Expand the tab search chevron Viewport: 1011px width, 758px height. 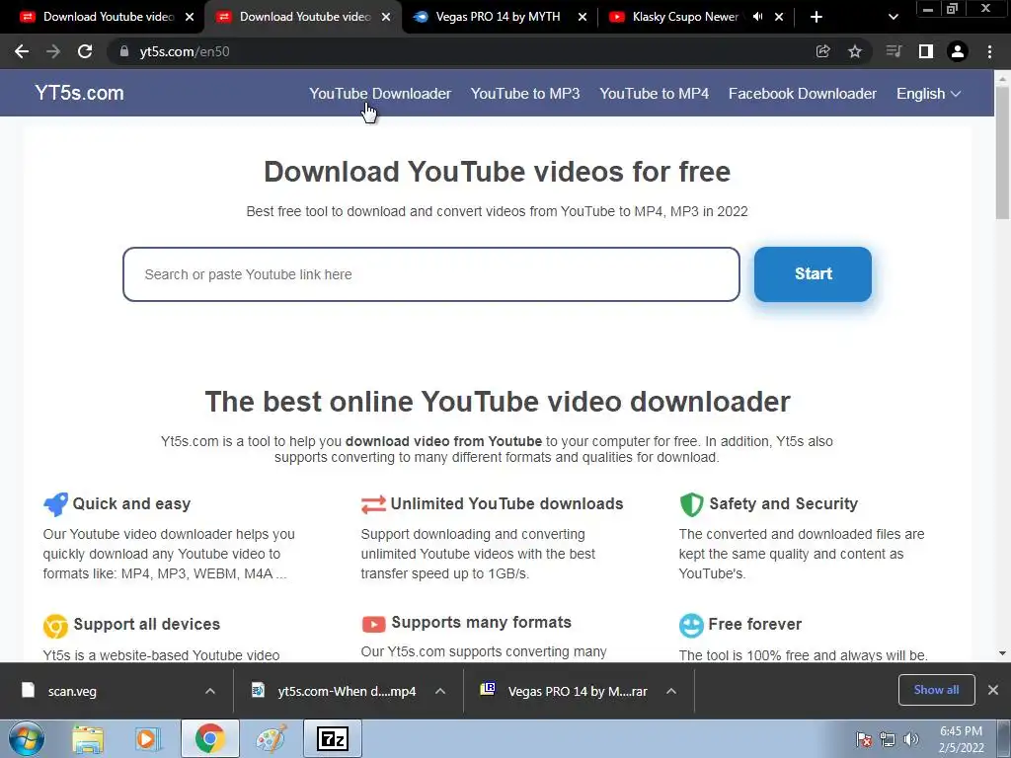tap(893, 17)
